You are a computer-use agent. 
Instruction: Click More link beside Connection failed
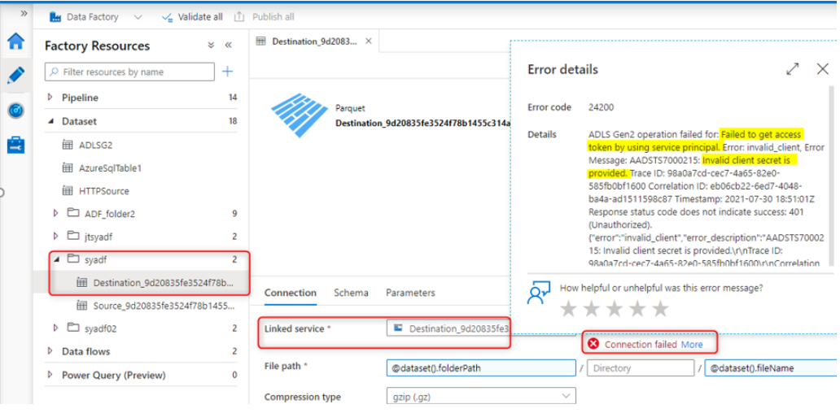point(692,345)
